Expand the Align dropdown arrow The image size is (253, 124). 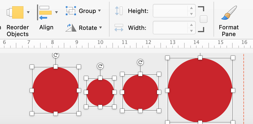pyautogui.click(x=56, y=12)
